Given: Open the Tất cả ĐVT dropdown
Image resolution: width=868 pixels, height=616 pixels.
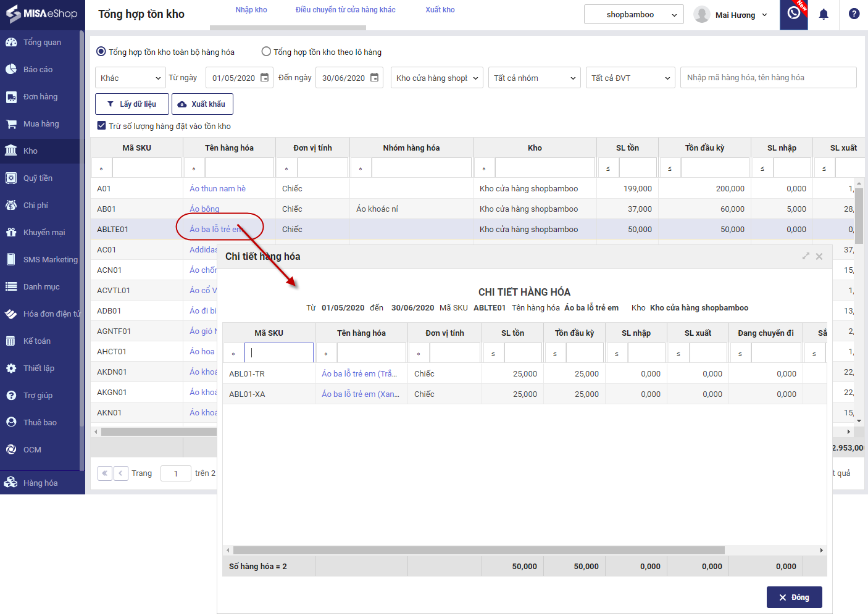Looking at the screenshot, I should [x=630, y=78].
